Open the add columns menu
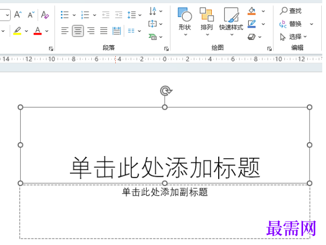The width and height of the screenshot is (326, 245). pyautogui.click(x=131, y=31)
